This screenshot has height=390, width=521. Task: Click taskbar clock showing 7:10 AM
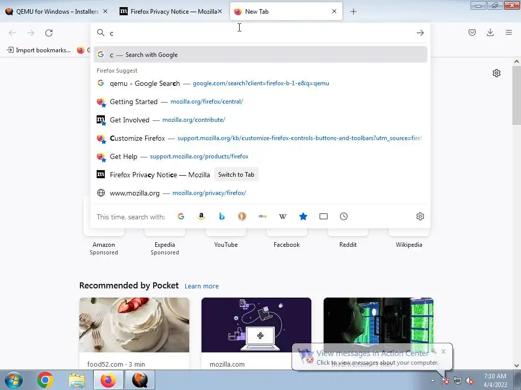(495, 380)
